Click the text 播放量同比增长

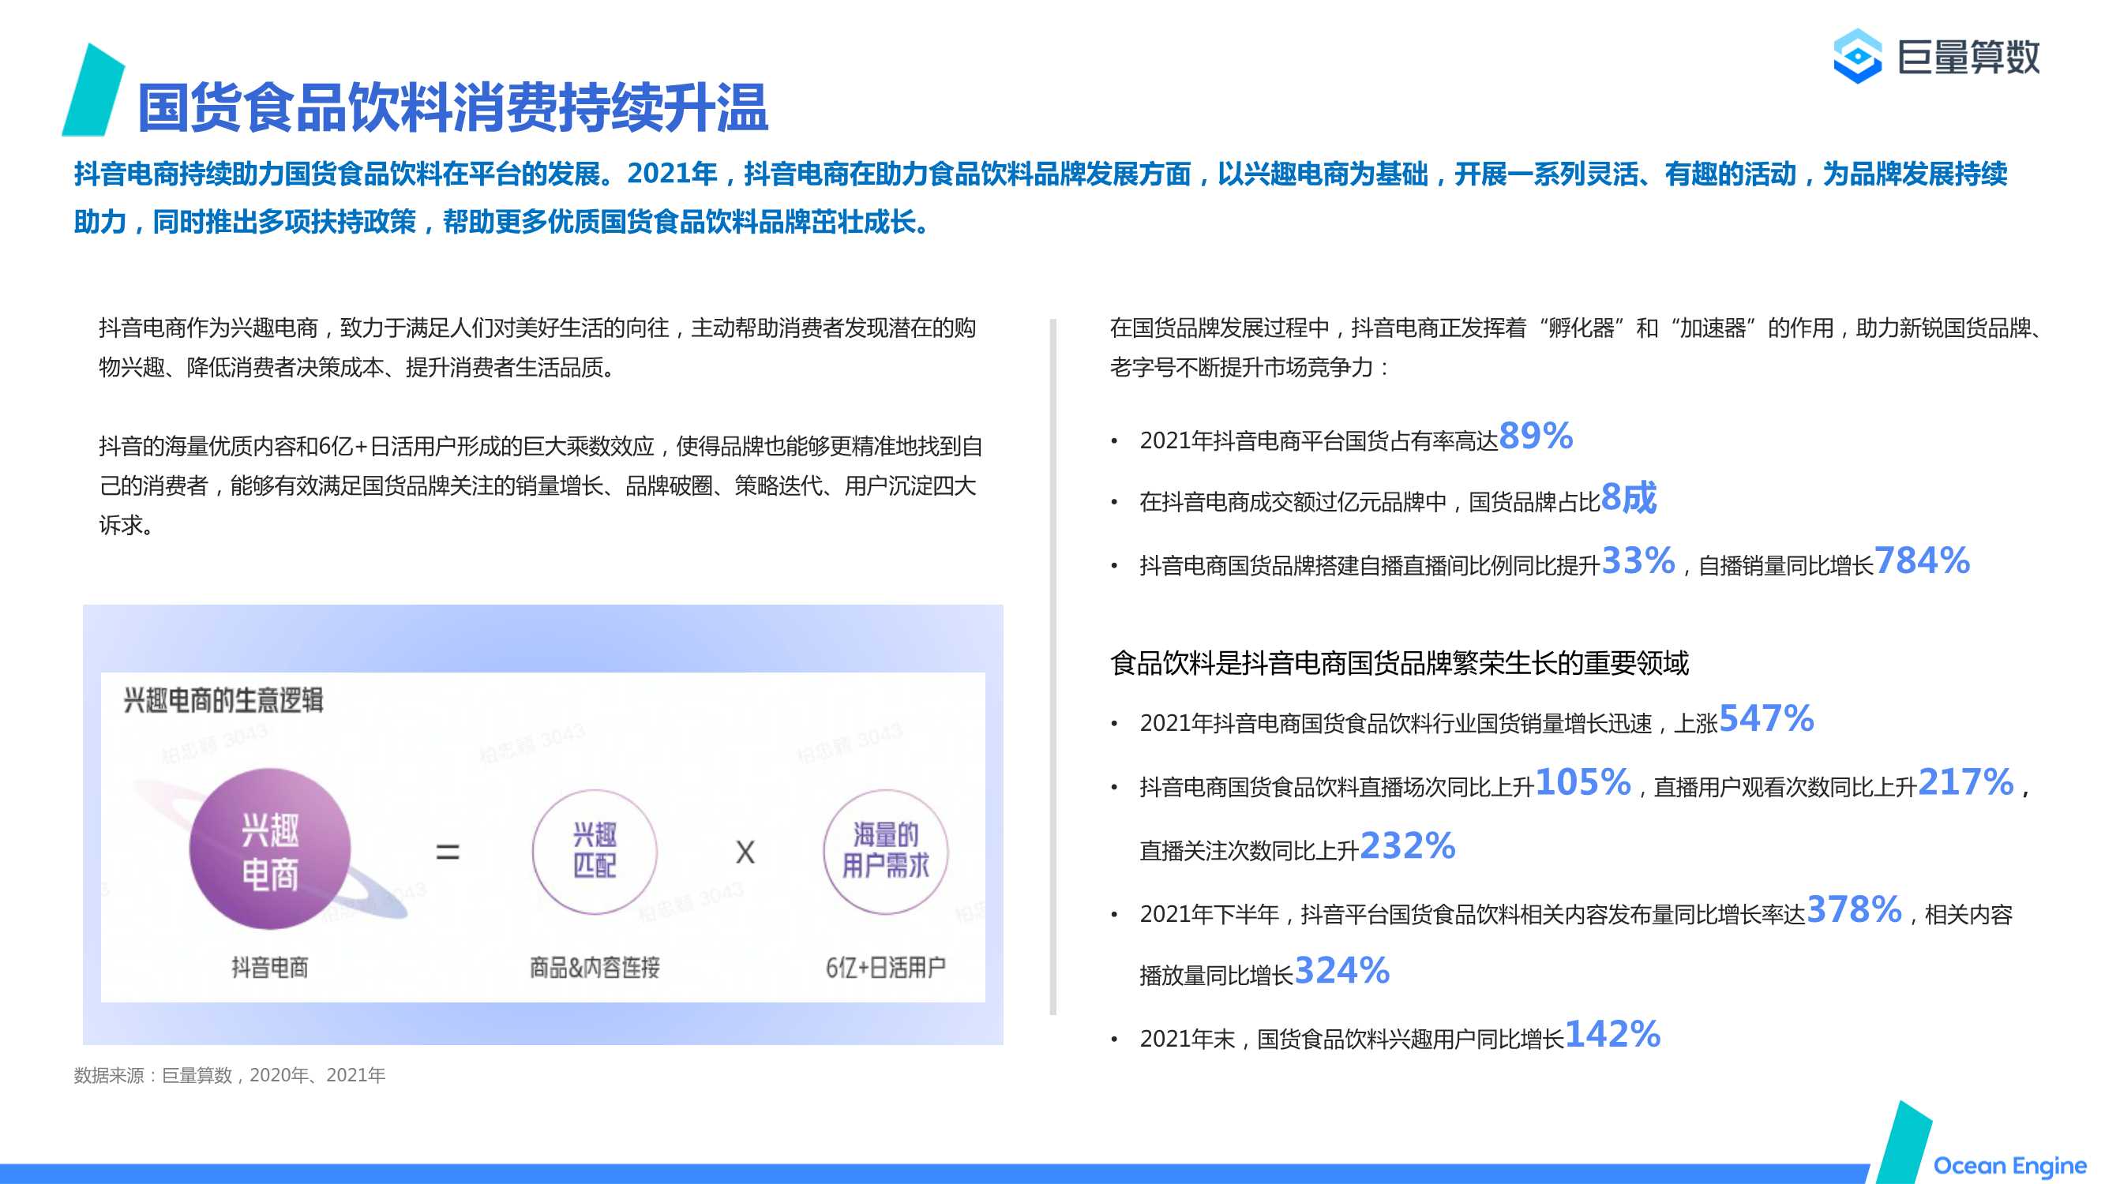[x=1217, y=976]
